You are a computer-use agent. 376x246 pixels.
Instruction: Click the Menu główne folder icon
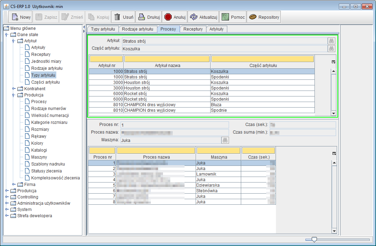(x=7, y=28)
